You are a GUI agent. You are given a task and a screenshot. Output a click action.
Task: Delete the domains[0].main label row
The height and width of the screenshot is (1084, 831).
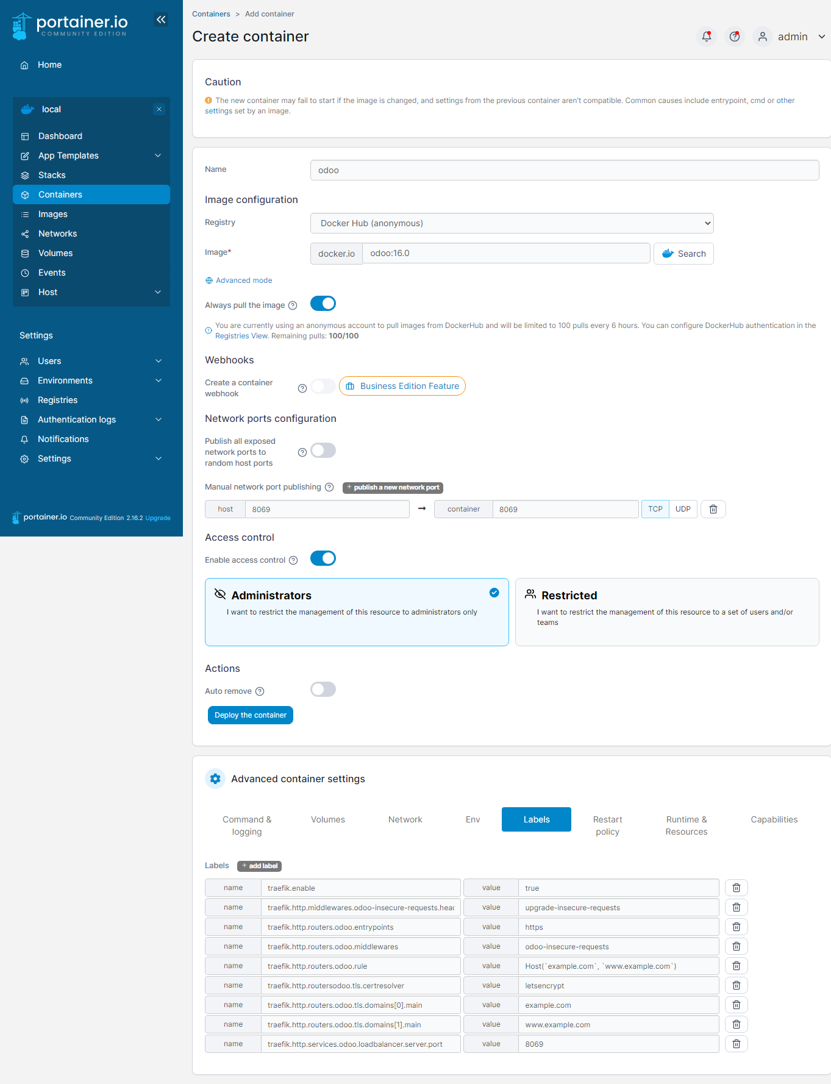pos(736,1005)
